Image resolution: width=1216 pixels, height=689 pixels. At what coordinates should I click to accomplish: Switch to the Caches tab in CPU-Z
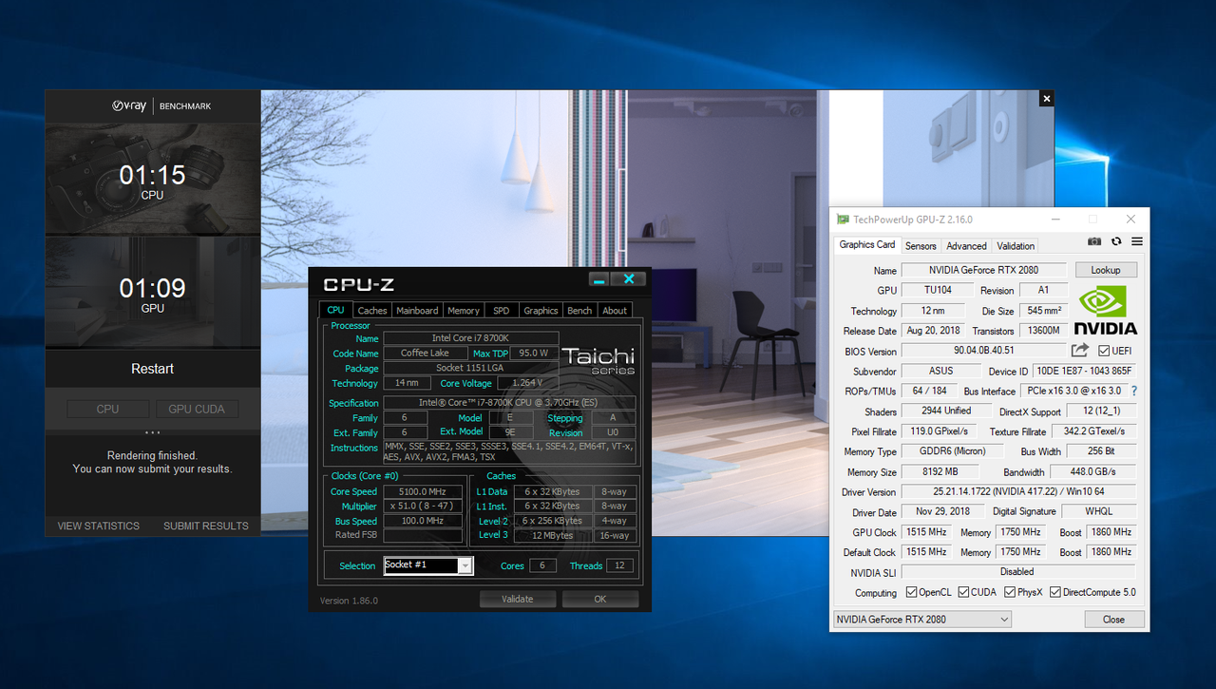click(x=372, y=310)
